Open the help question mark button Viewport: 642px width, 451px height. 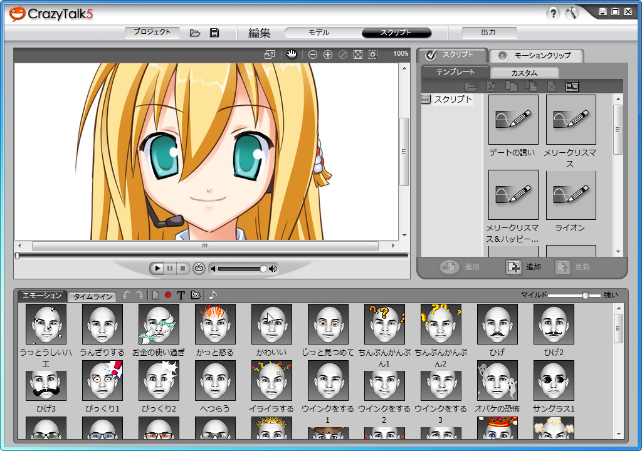pos(553,14)
